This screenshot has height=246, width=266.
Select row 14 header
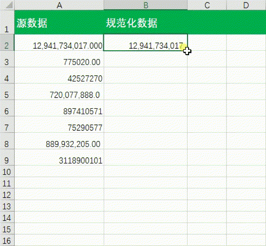pyautogui.click(x=7, y=217)
